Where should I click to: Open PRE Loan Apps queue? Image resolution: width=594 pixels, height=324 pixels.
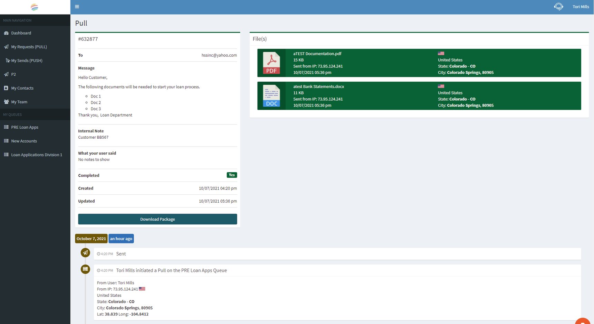[x=35, y=127]
